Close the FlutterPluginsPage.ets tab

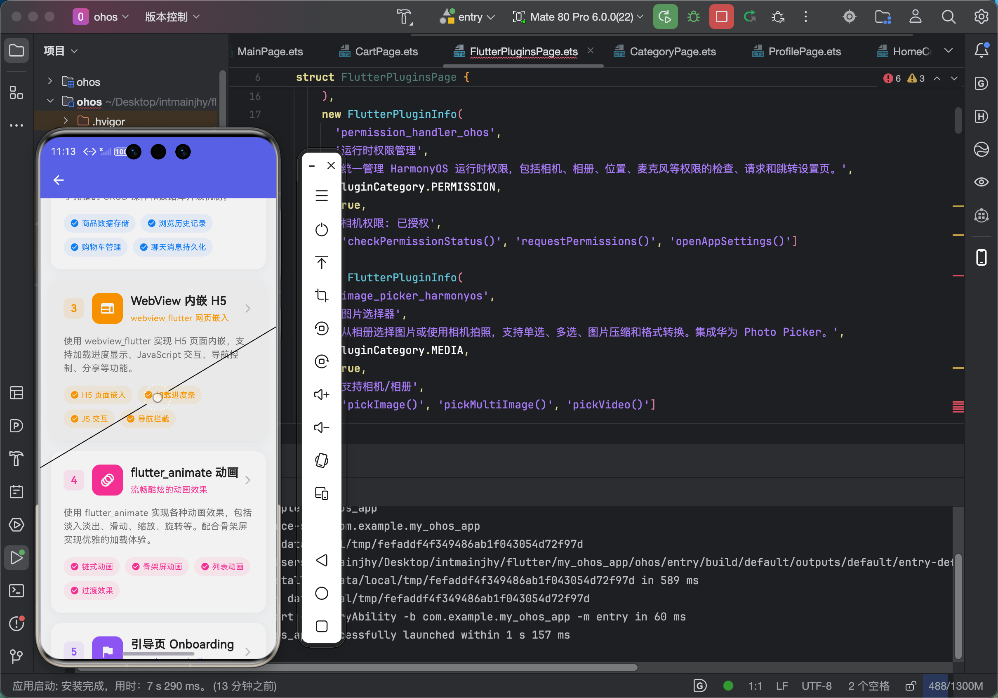coord(590,51)
